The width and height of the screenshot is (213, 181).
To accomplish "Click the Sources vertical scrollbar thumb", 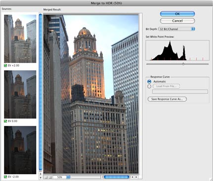I will [x=41, y=92].
